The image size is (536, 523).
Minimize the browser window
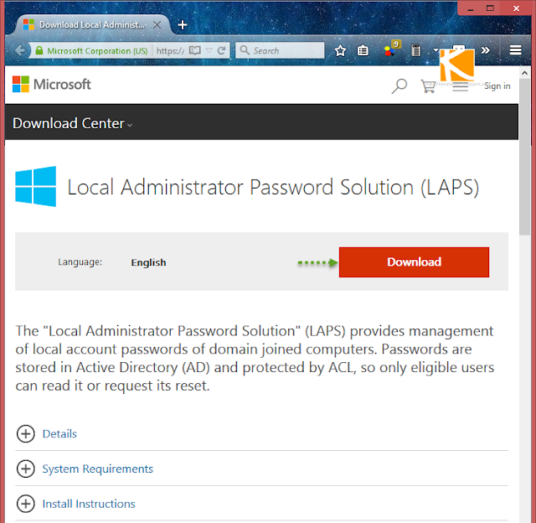(471, 8)
